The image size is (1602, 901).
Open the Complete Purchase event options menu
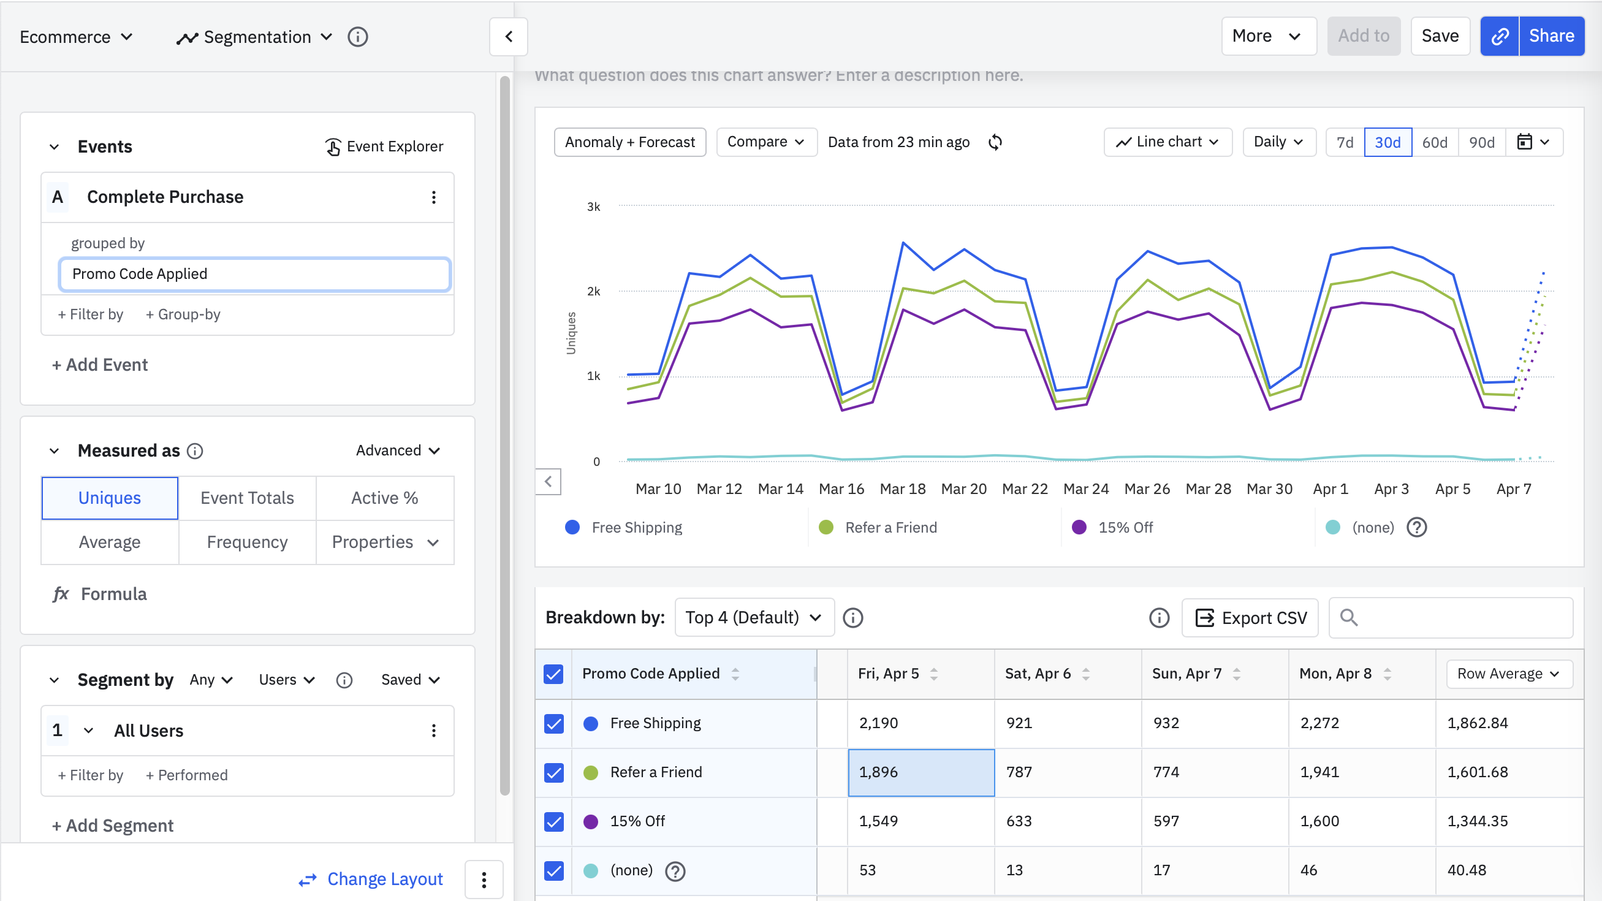[433, 197]
